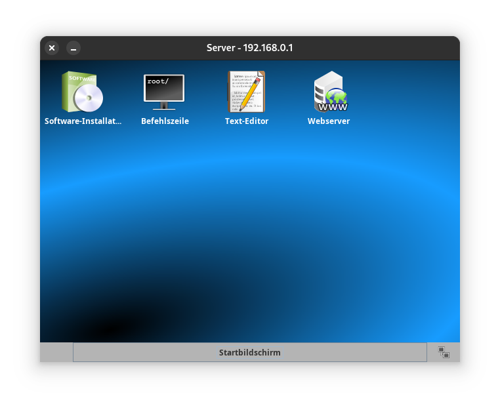500x406 pixels.
Task: Launch the Befehlszeile terminal monitor icon
Action: 164,92
